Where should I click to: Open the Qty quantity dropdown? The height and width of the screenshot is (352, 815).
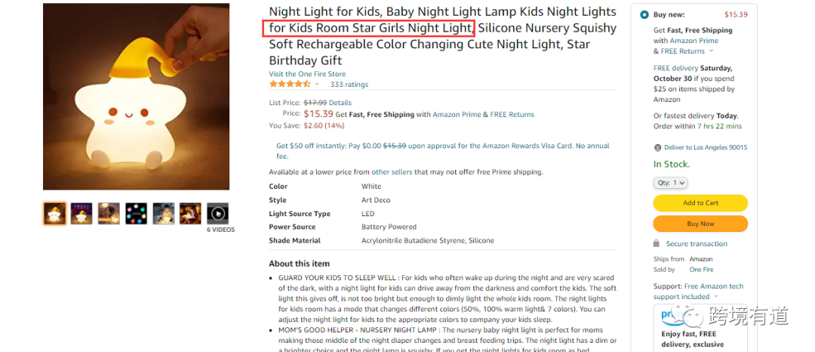tap(670, 183)
